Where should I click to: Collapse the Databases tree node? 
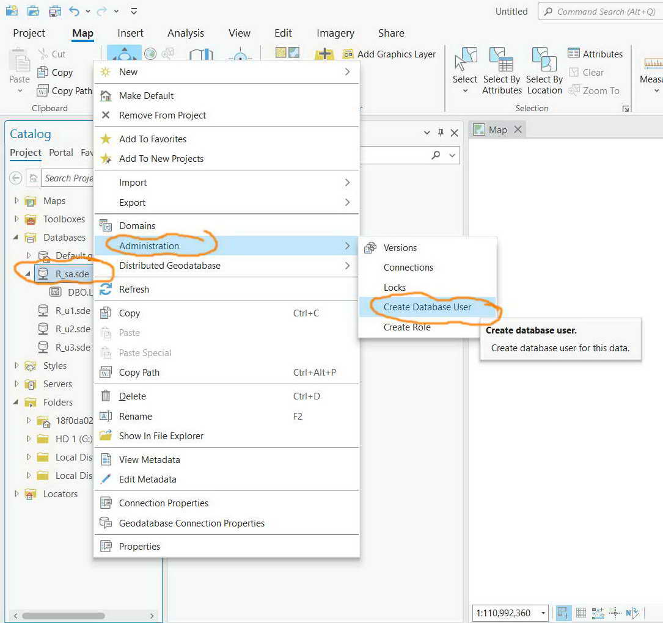point(16,237)
